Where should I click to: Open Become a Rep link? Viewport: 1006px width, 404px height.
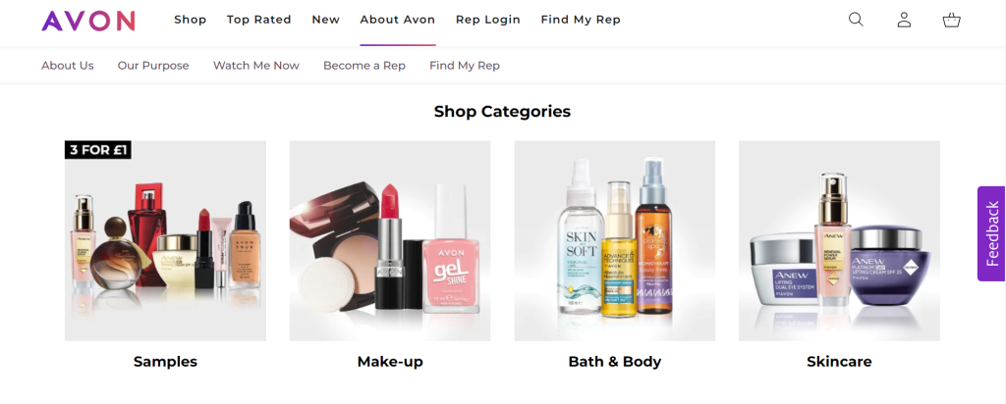364,66
